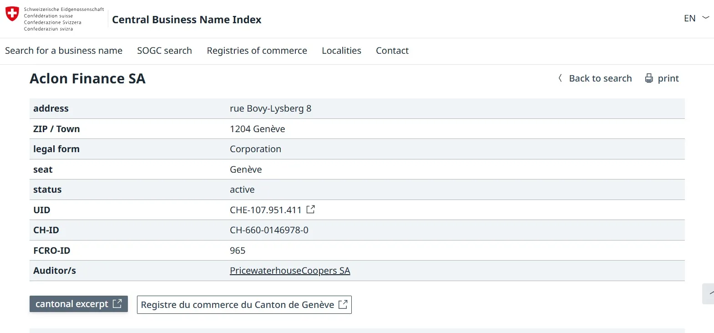Expand the language chevron arrow
This screenshot has height=333, width=714.
click(x=706, y=18)
